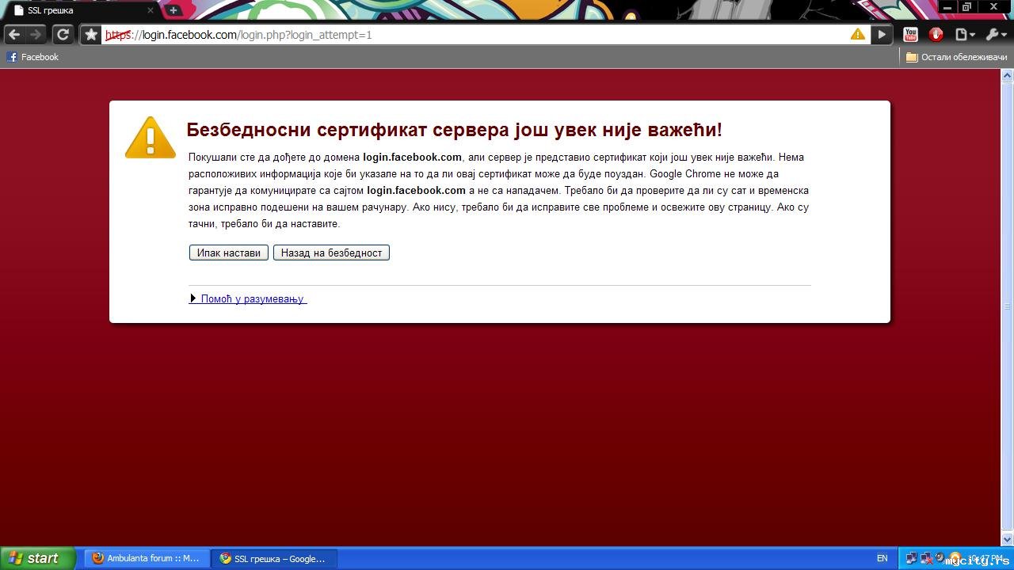Click the large yellow warning icon
Viewport: 1014px width, 570px height.
[151, 138]
